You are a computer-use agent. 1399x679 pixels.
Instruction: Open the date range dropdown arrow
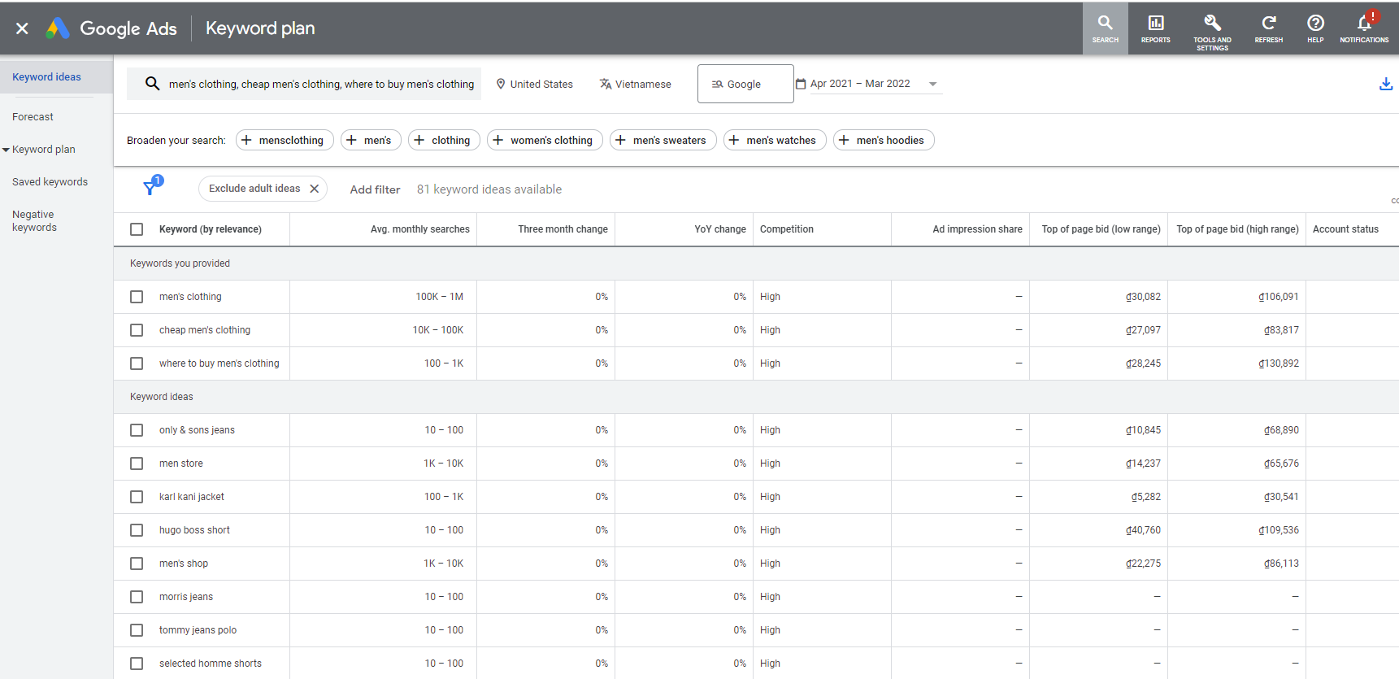pos(932,84)
